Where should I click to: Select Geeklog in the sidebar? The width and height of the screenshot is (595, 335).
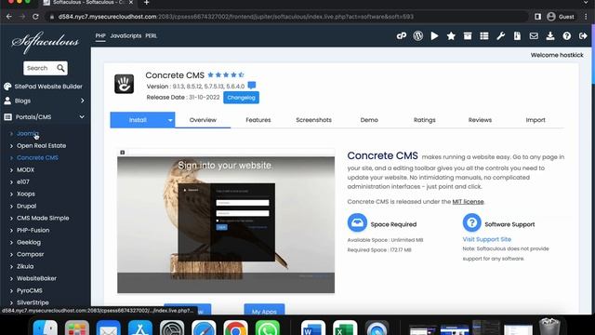29,242
